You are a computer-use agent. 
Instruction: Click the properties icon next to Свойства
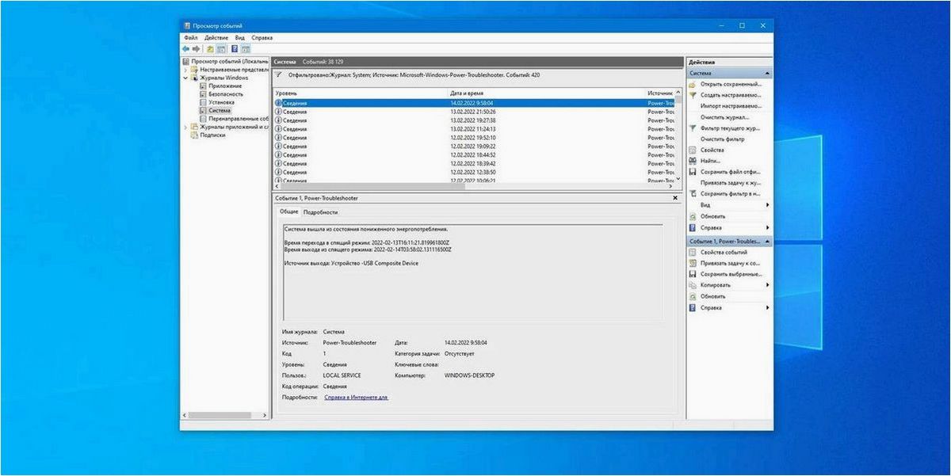pyautogui.click(x=693, y=150)
